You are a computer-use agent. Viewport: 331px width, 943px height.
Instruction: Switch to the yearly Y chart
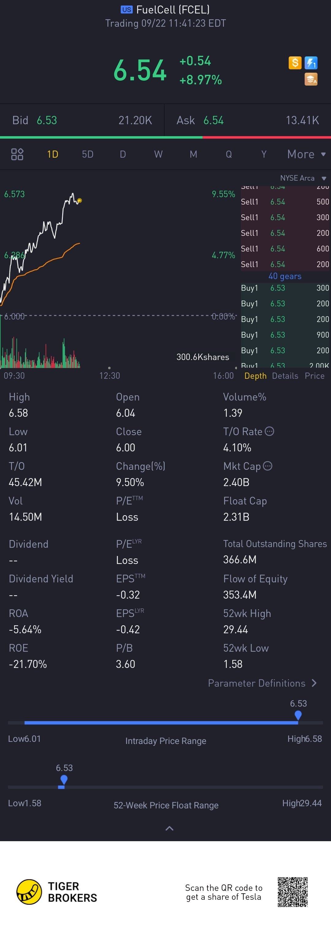pos(264,154)
